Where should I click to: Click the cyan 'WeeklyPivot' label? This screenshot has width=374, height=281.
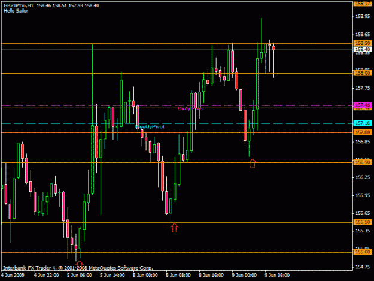point(150,126)
